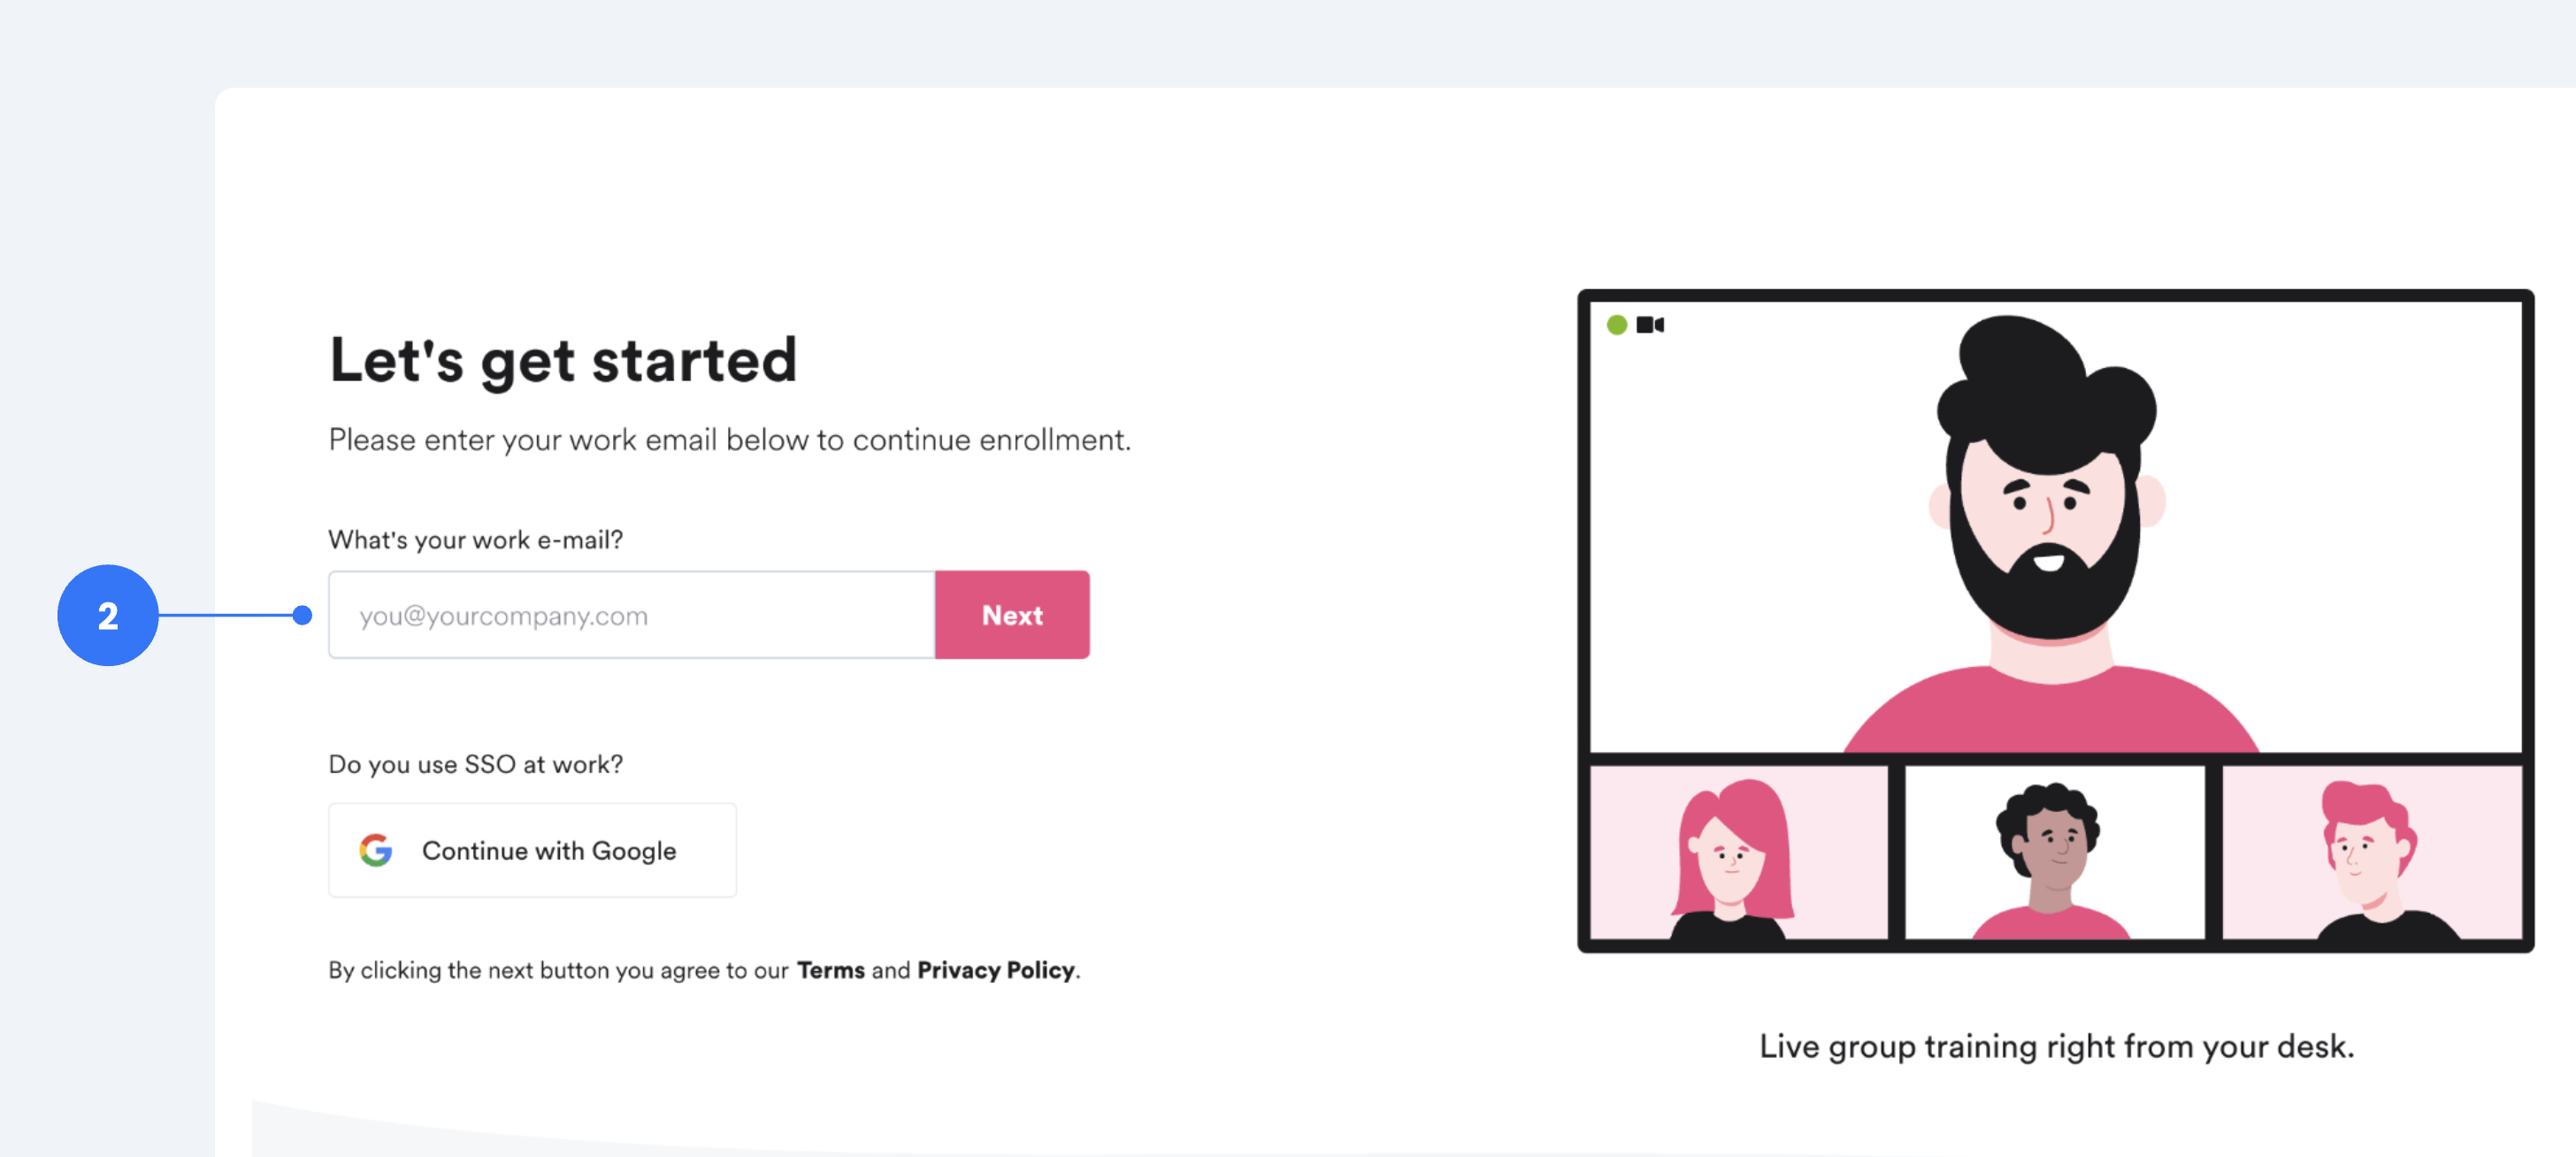Click the video camera icon in illustration
2576x1157 pixels.
click(x=1649, y=325)
